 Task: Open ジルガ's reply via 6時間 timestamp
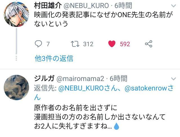click(118, 78)
